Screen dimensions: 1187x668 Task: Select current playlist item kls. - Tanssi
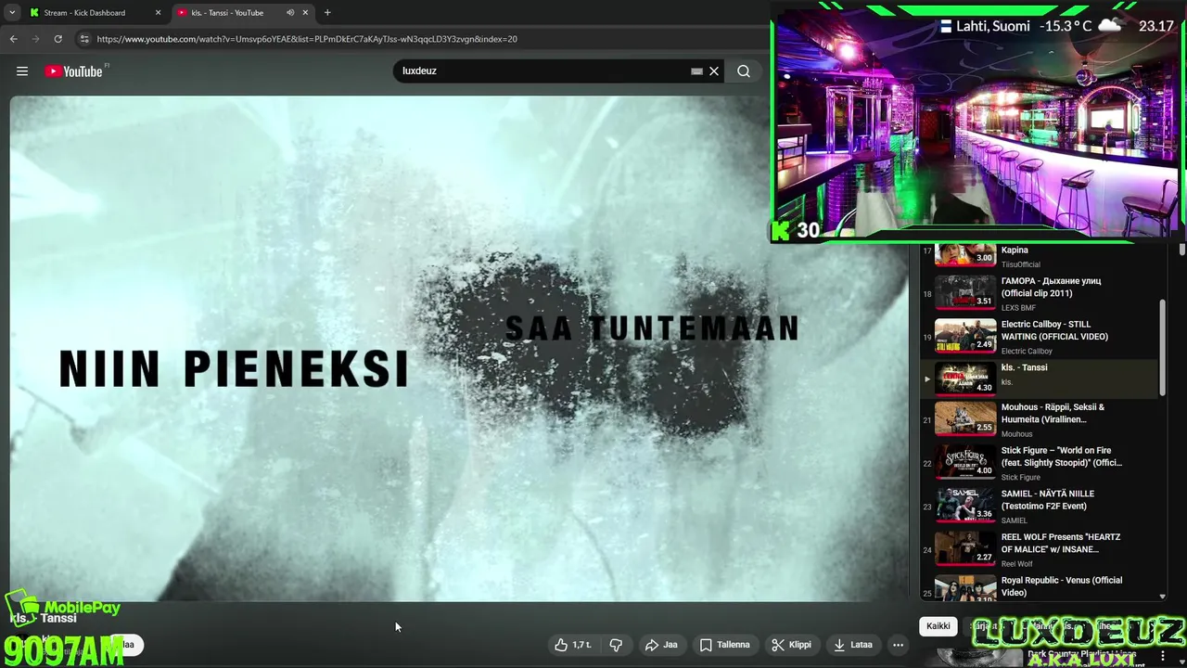pyautogui.click(x=1039, y=379)
